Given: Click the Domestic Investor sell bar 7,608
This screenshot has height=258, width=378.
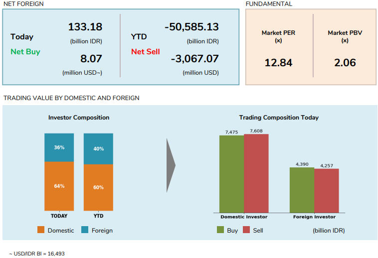Looking at the screenshot, I should point(256,173).
